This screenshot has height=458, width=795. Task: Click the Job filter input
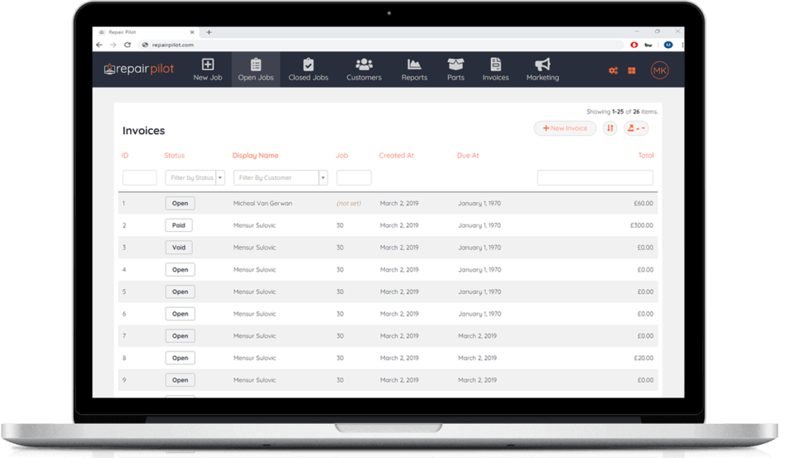[354, 177]
